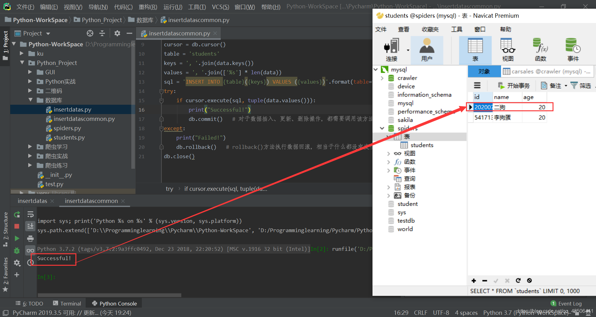Click Navicat 连接 (Connection) icon
Viewport: 596px width, 317px height.
pos(391,50)
